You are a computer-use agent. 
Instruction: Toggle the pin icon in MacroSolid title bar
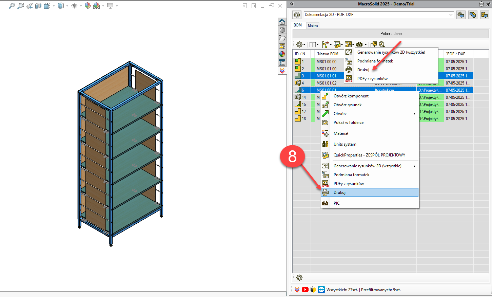tap(489, 4)
